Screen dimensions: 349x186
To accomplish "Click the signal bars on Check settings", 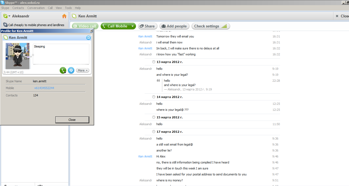I will click(224, 26).
